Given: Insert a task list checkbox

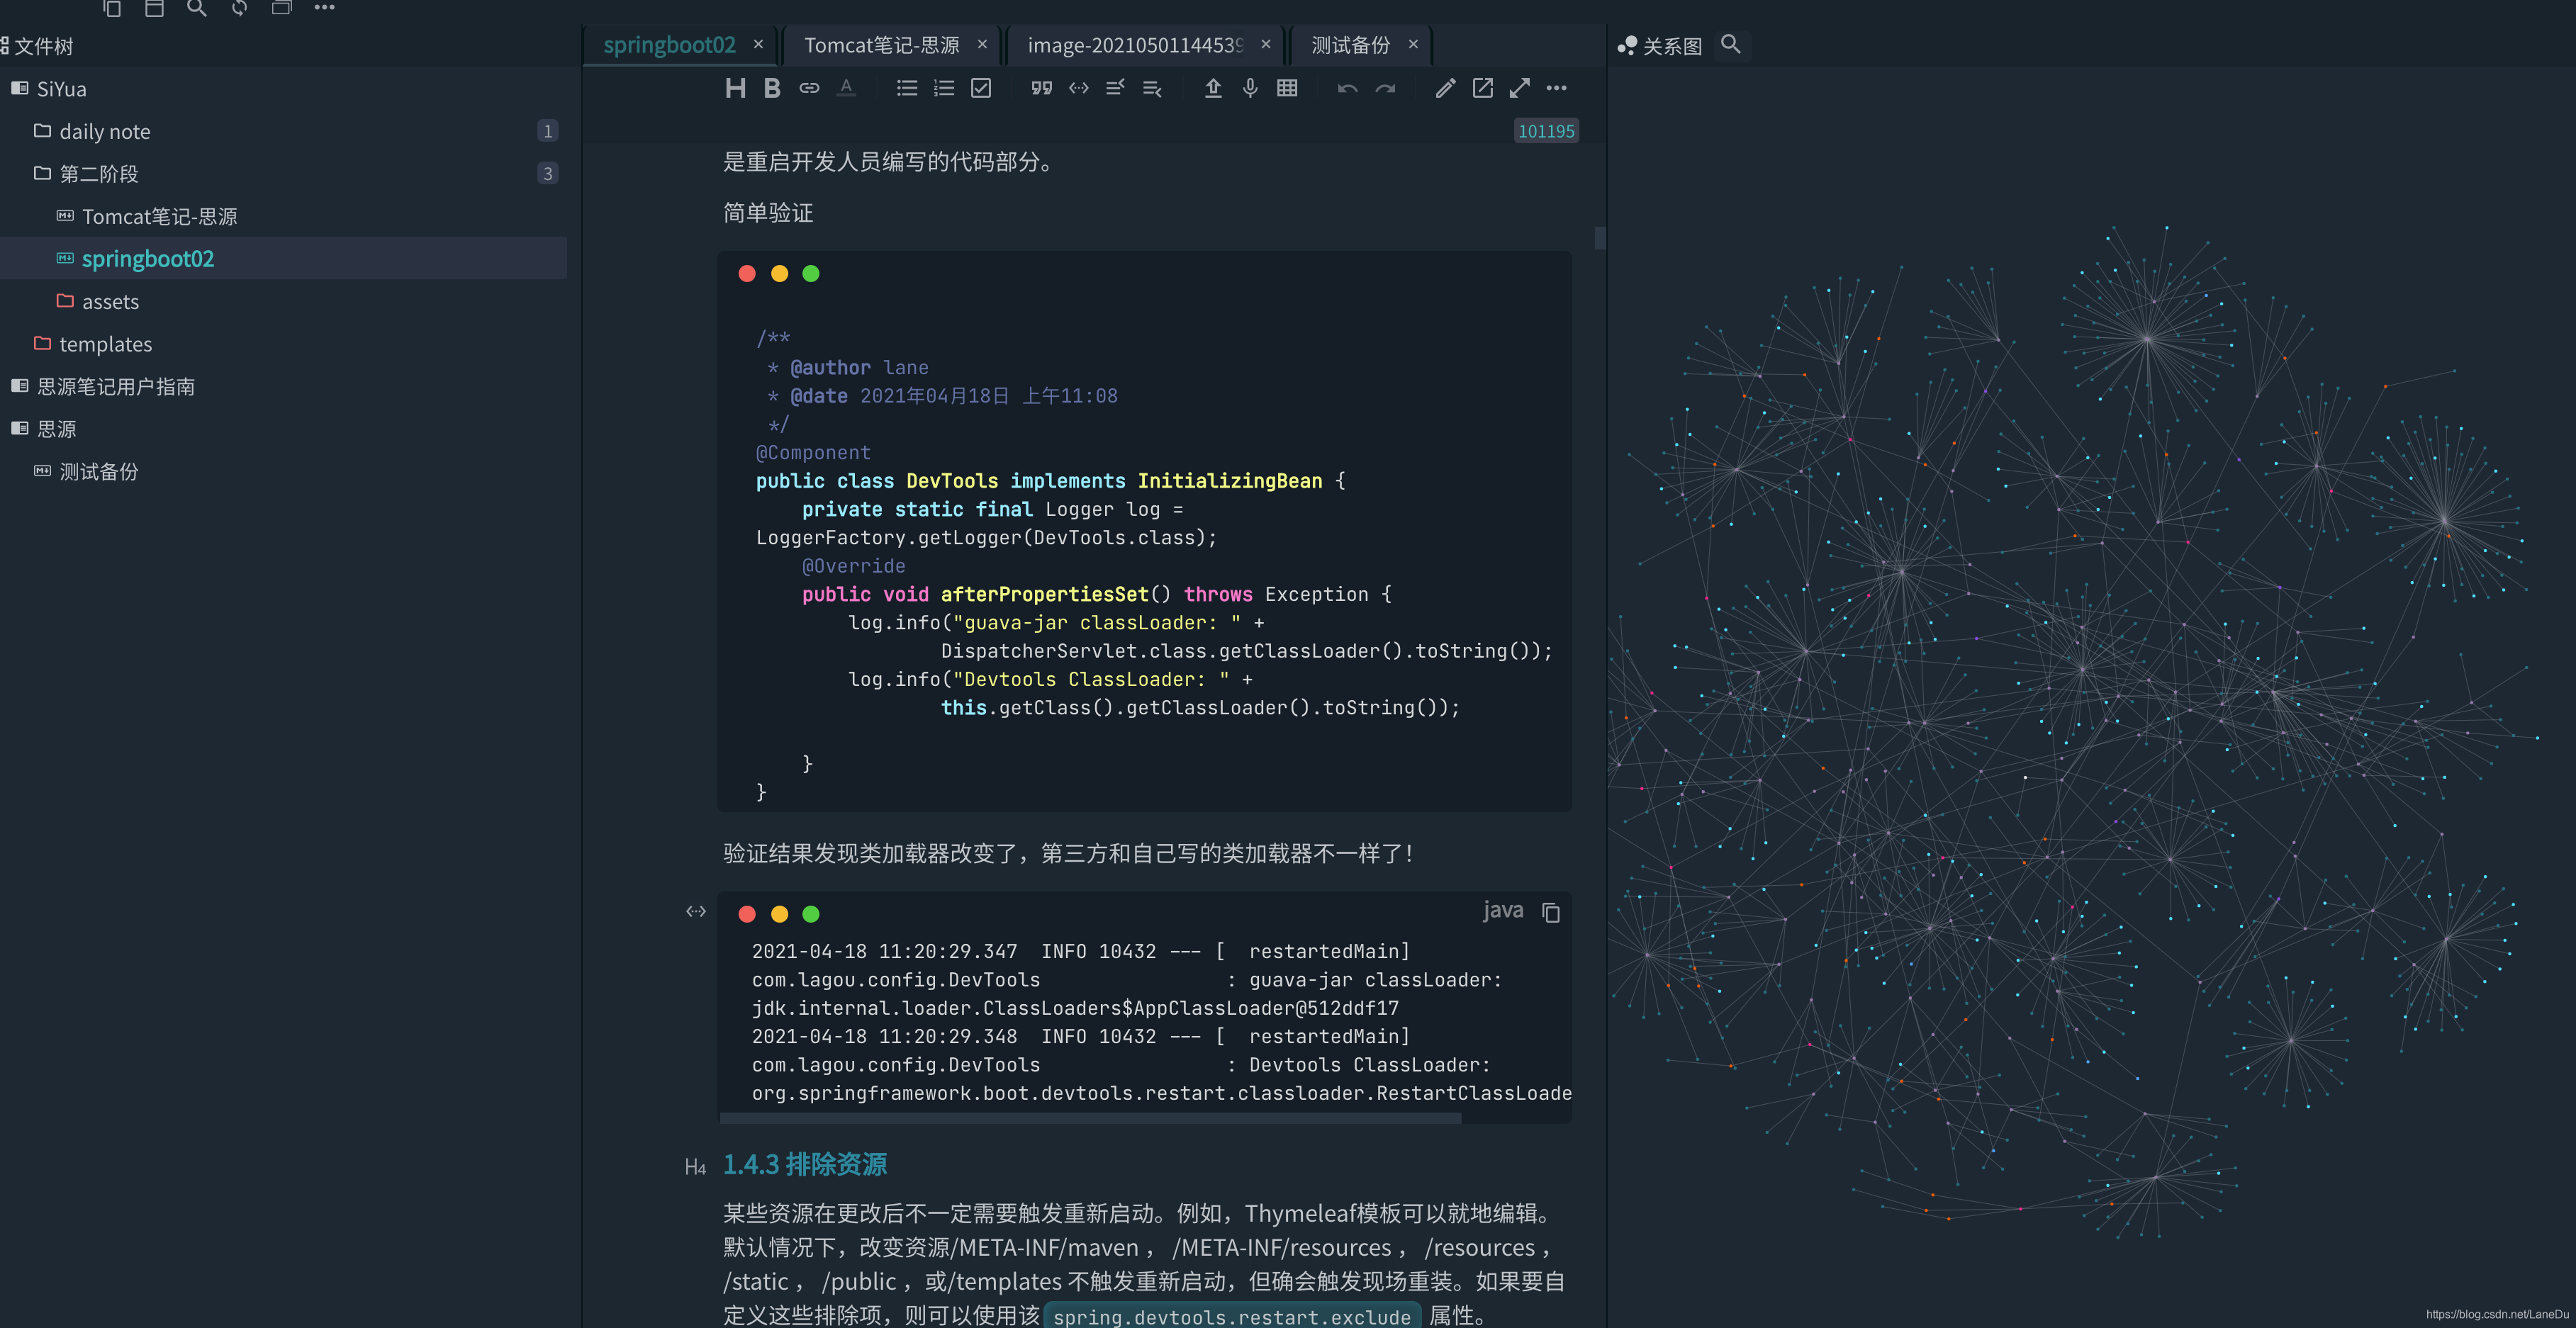Looking at the screenshot, I should [x=981, y=88].
